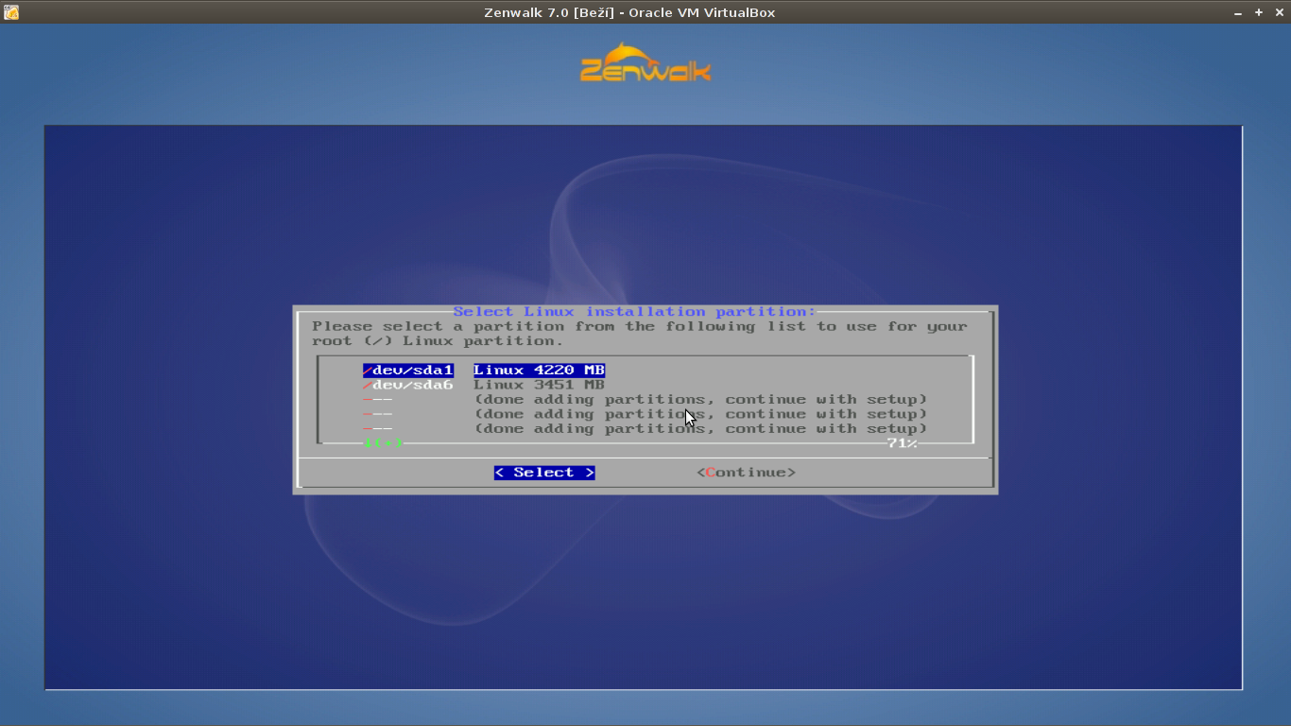Viewport: 1291px width, 726px height.
Task: Activate the Select button
Action: [x=544, y=473]
